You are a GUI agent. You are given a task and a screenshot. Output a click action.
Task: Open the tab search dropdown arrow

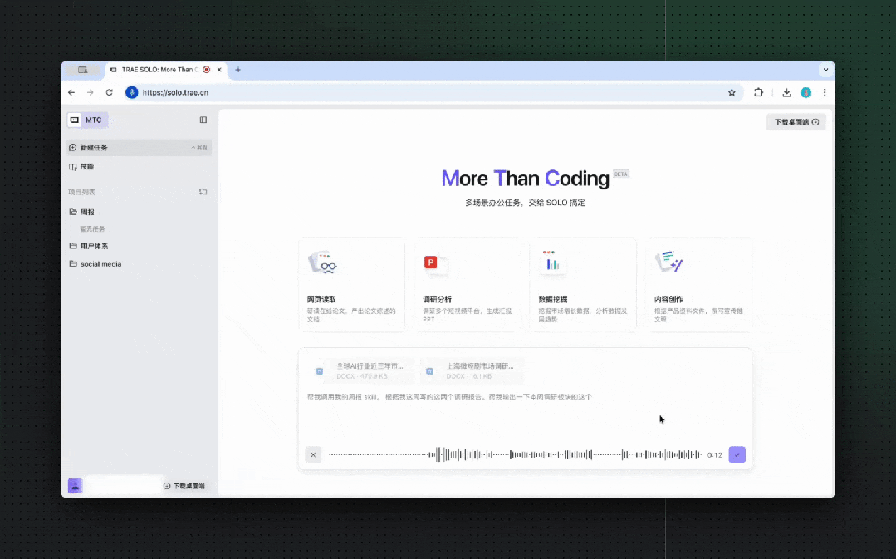(825, 70)
